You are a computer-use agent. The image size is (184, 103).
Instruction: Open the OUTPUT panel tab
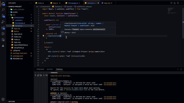[x=50, y=69]
